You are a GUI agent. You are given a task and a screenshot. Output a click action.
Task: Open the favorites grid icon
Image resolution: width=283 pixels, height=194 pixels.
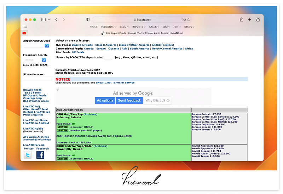click(x=25, y=27)
